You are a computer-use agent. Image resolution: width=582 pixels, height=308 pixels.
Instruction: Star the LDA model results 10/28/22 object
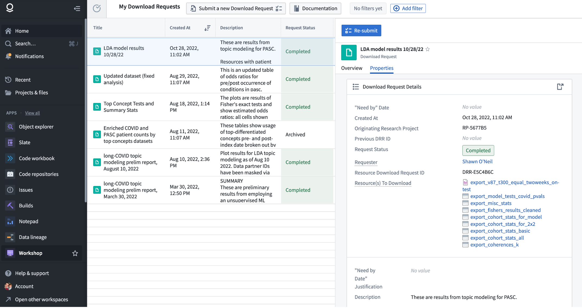pos(428,49)
